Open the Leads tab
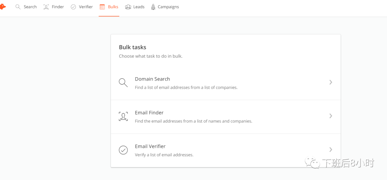Screen dimensions: 387x180 (139, 7)
